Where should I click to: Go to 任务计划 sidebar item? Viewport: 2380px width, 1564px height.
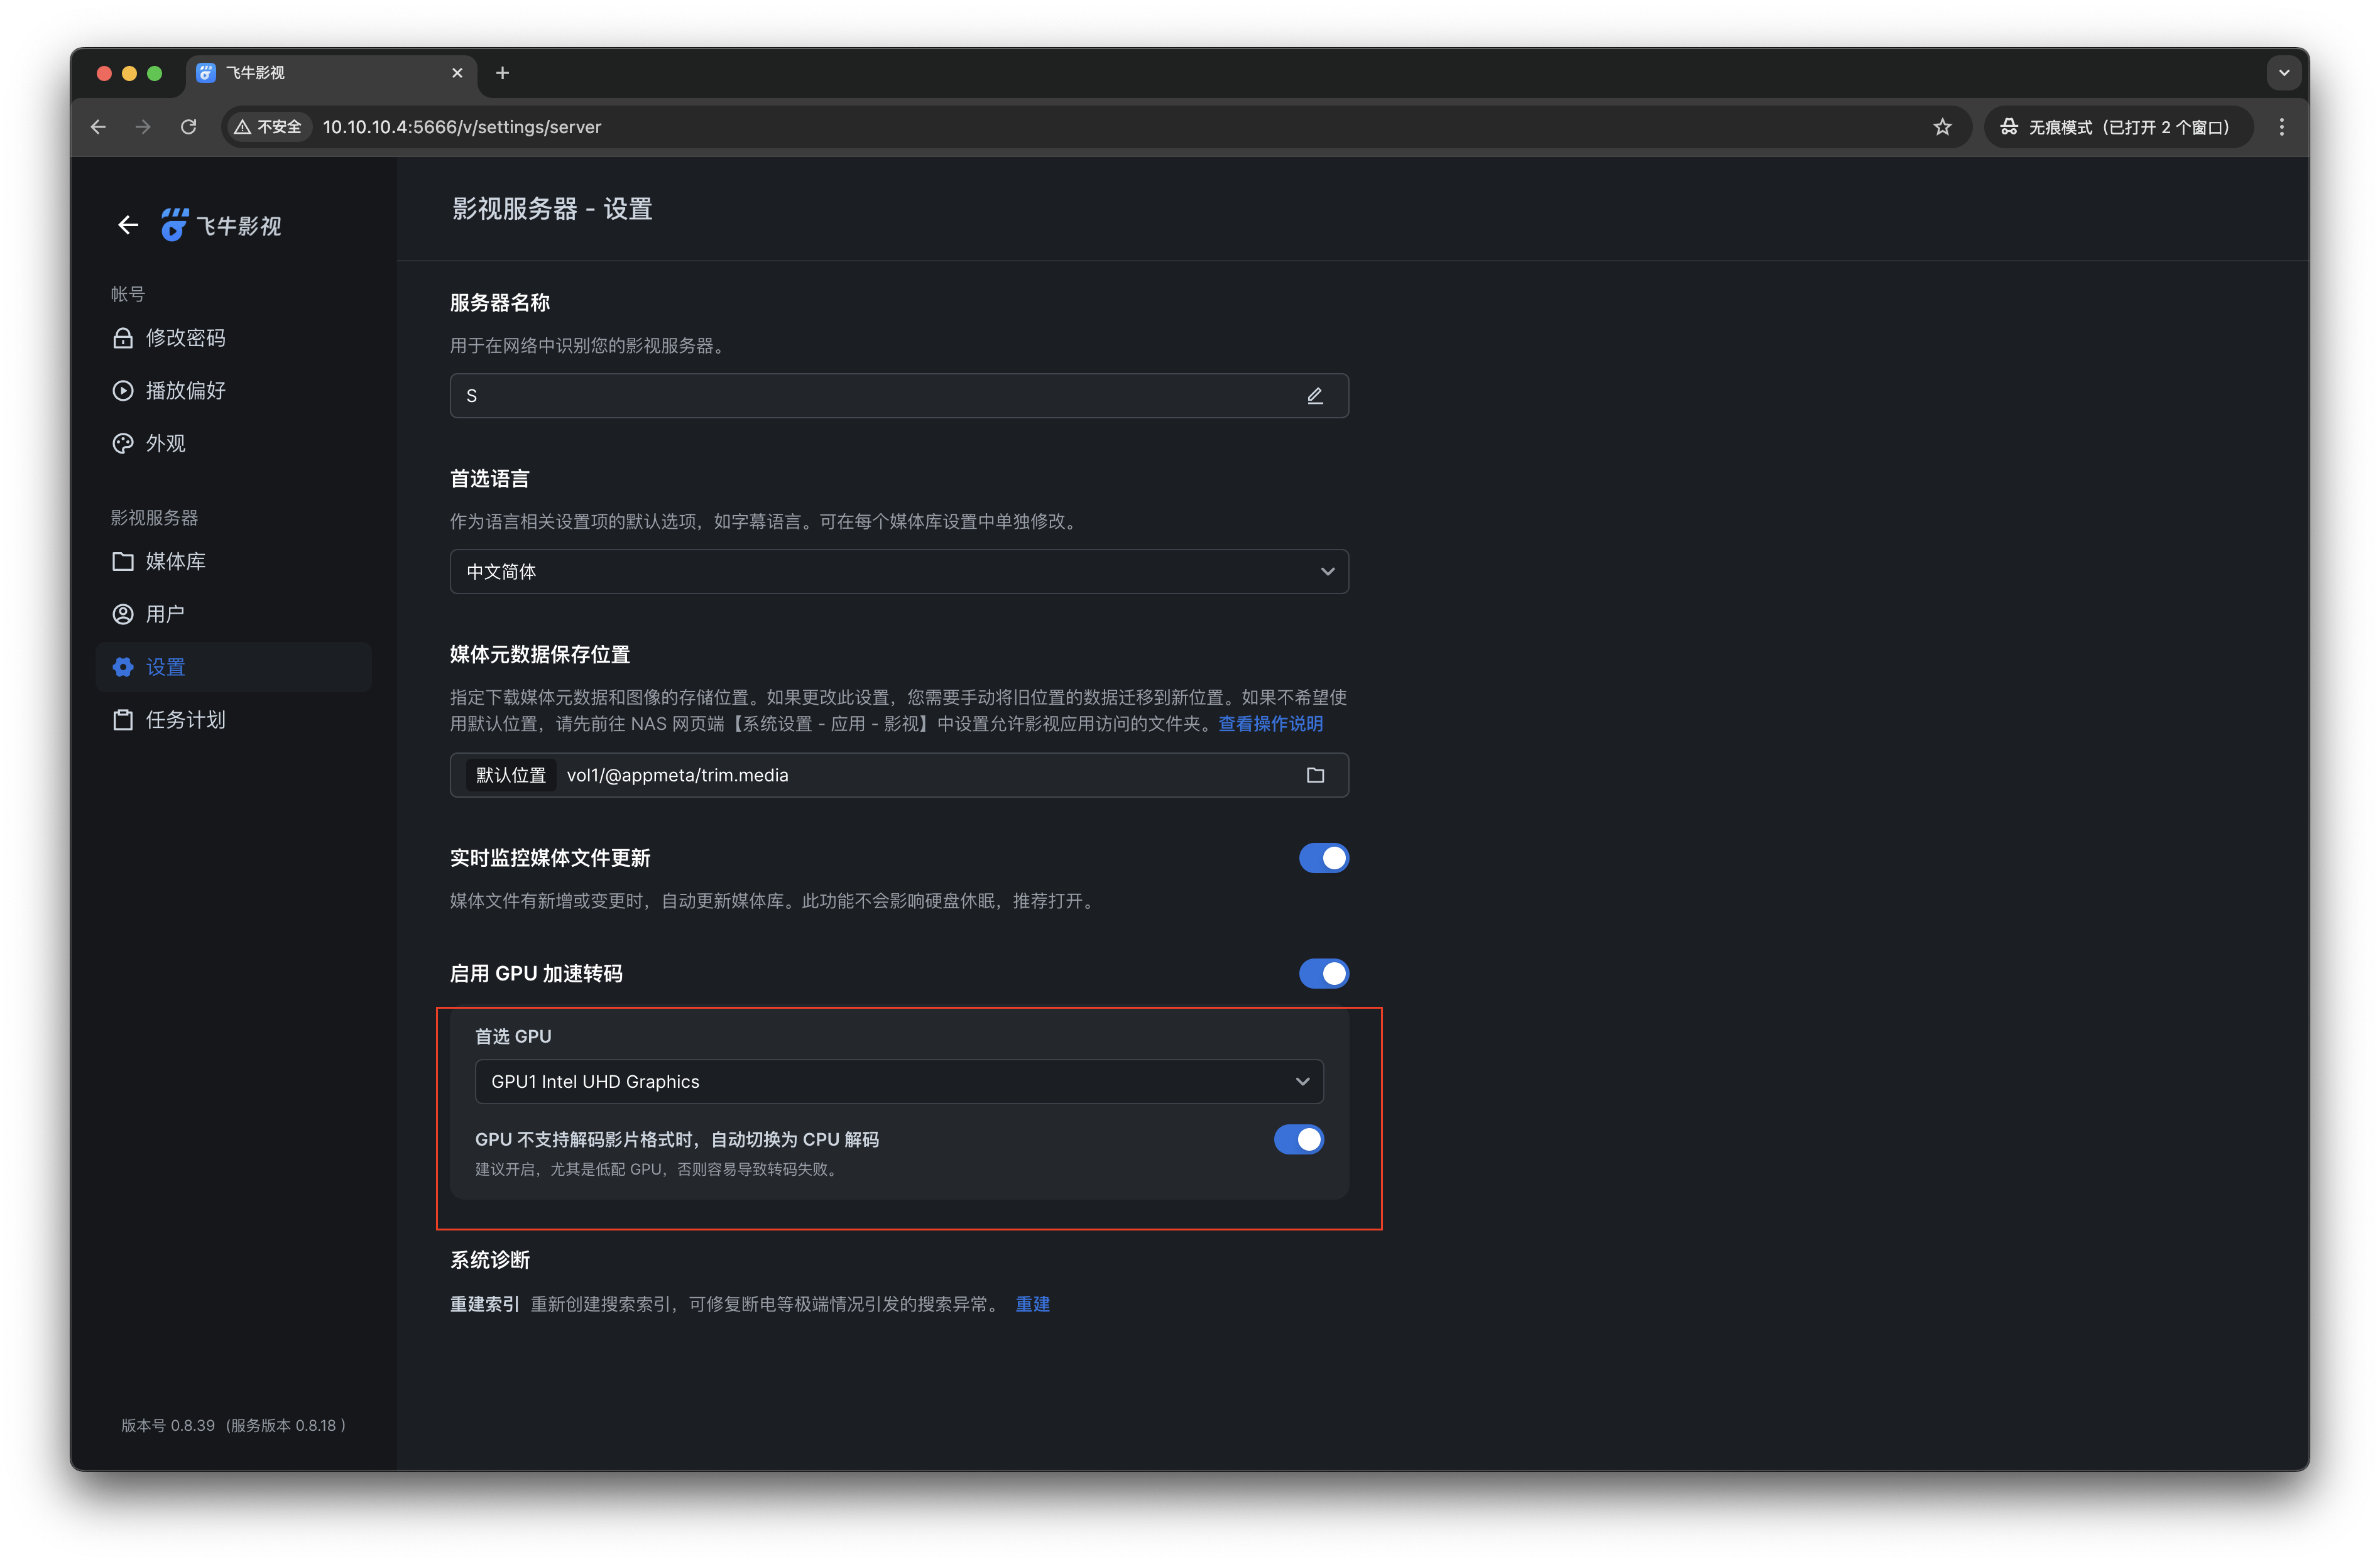[185, 720]
